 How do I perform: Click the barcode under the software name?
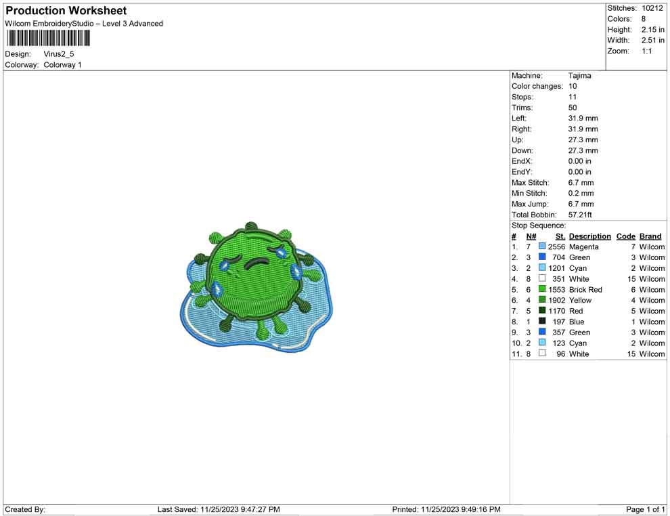tap(48, 39)
